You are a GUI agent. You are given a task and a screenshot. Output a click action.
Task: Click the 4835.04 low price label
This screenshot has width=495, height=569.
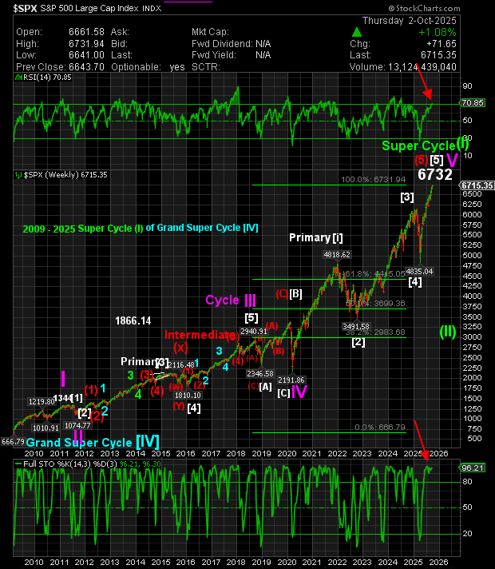419,272
